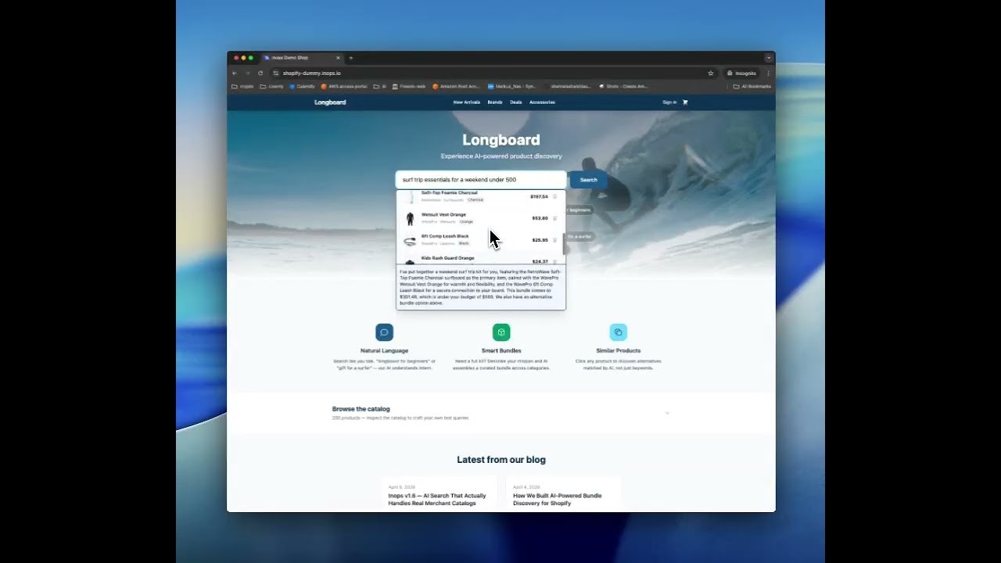Screen dimensions: 1001x563
Task: Click the Browse the catalog heading
Action: 361,409
